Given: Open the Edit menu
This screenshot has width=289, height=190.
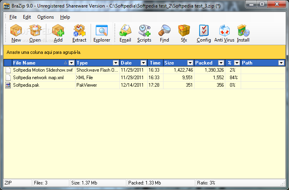Looking at the screenshot, I should click(x=27, y=17).
